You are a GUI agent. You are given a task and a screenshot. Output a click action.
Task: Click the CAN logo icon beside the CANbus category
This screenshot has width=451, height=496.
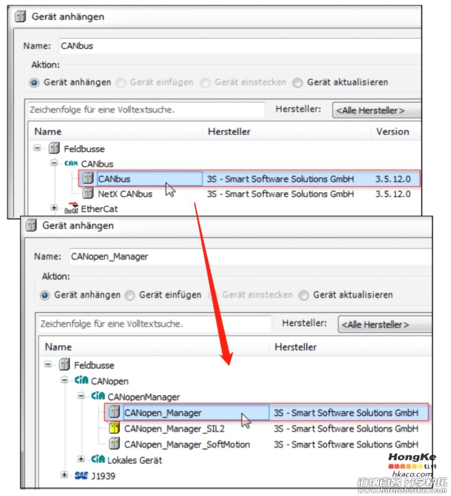pos(71,163)
